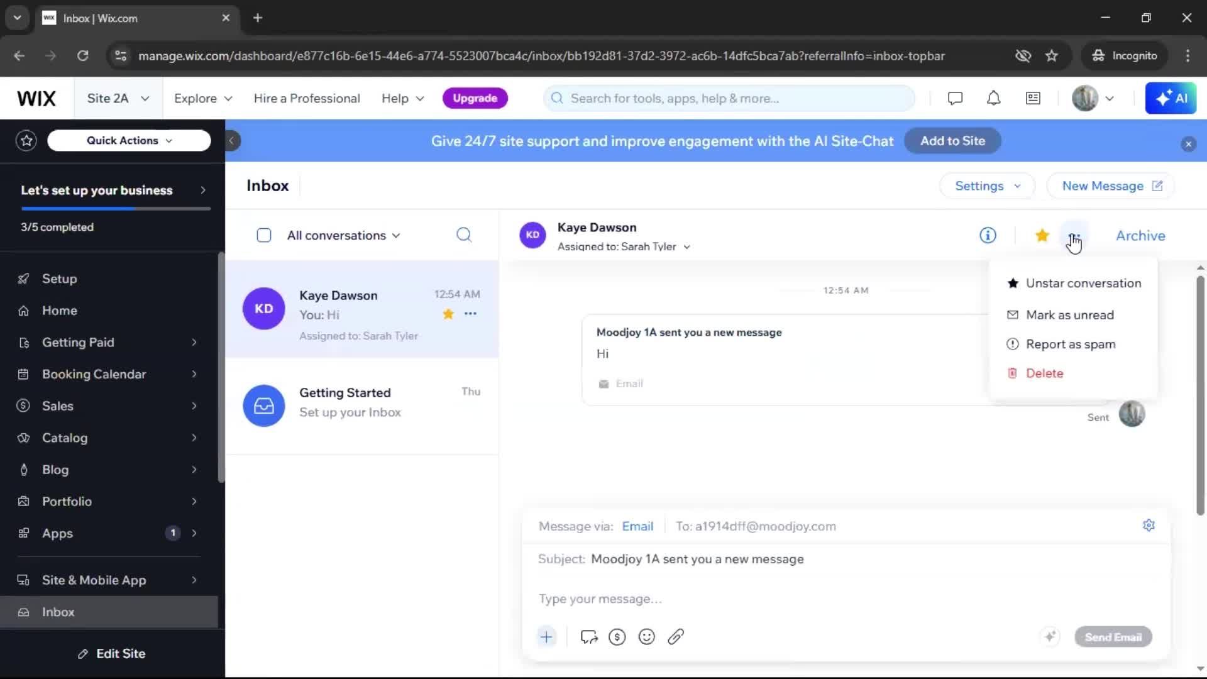Choose Unstar conversation from the menu

[1073, 284]
